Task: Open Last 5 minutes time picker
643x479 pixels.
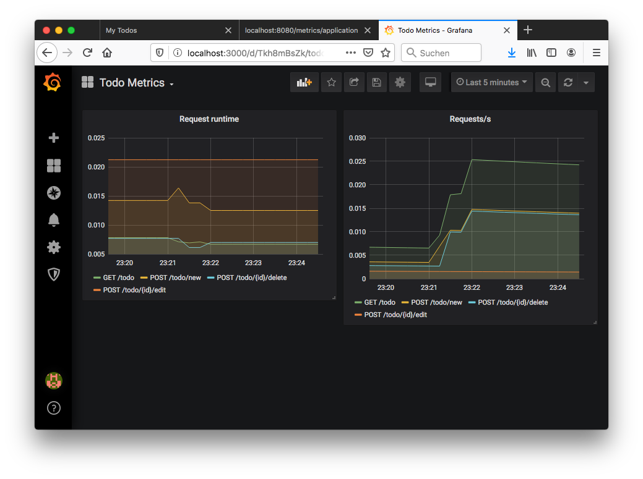Action: point(491,82)
